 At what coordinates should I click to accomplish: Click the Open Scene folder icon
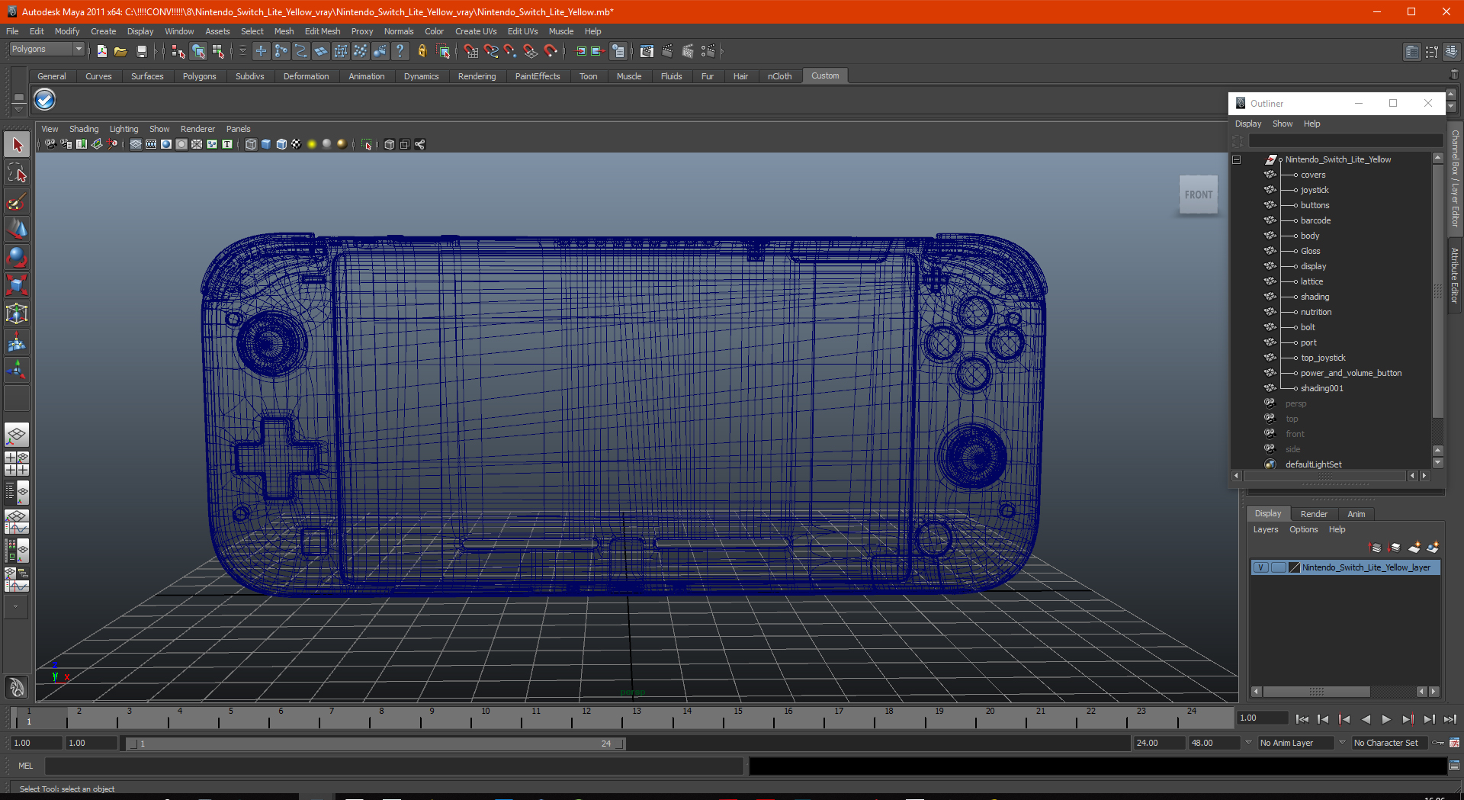(120, 51)
